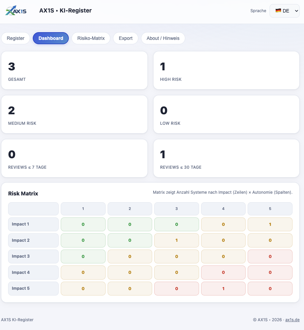
Task: Click the red cell at Impact 5 column 4
Action: pos(223,288)
